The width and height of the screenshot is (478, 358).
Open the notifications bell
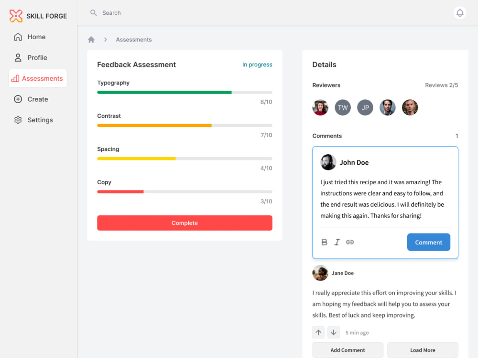click(460, 13)
